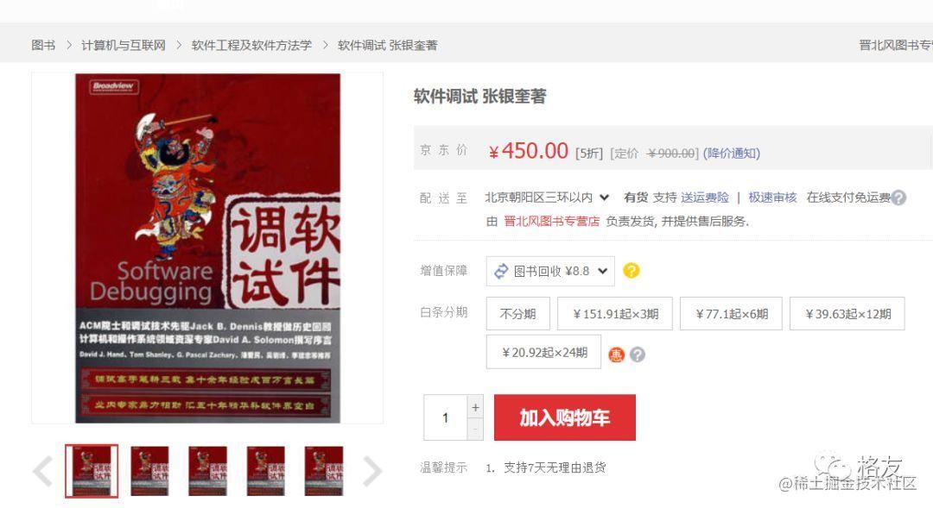The image size is (933, 508).
Task: Click the 加入购物车 button
Action: [565, 417]
